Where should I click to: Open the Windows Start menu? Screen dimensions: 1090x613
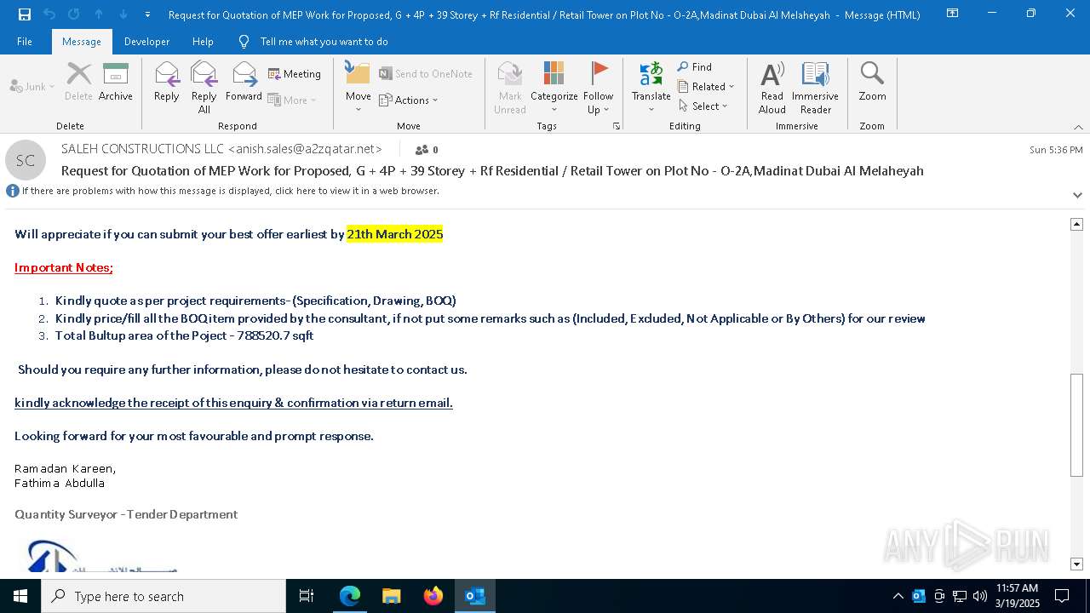tap(20, 596)
